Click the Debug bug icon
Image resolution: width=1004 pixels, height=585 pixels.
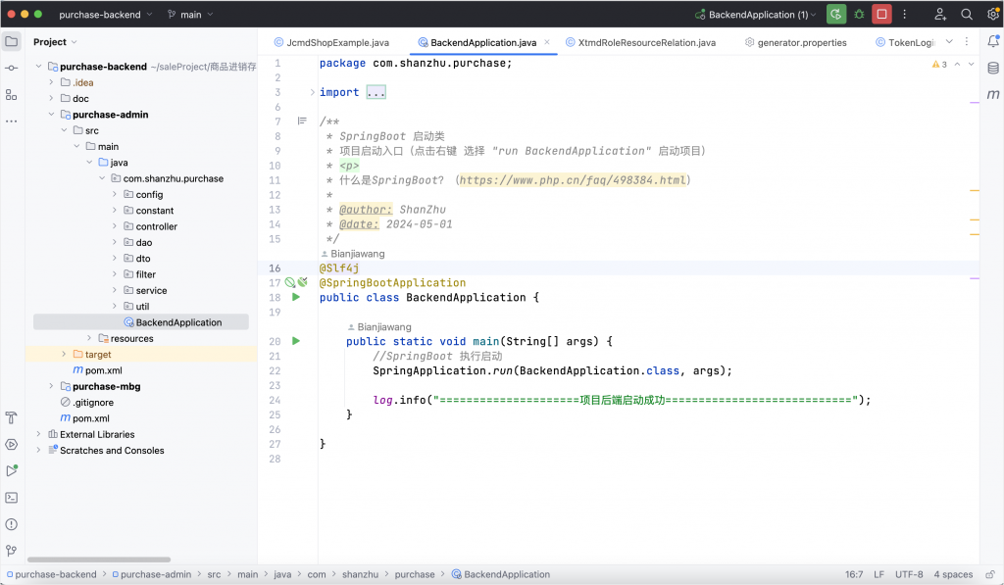tap(859, 15)
